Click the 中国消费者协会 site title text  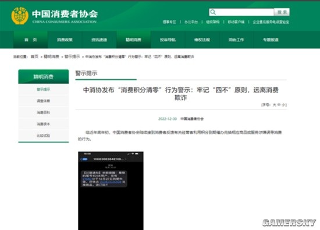(65, 14)
